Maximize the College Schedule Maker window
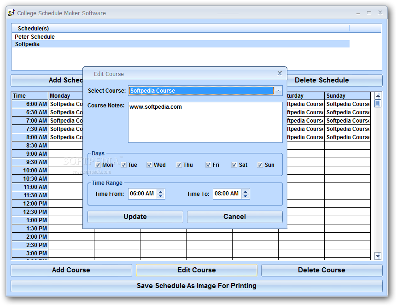Screen dimensions: 397x306 click(369, 12)
